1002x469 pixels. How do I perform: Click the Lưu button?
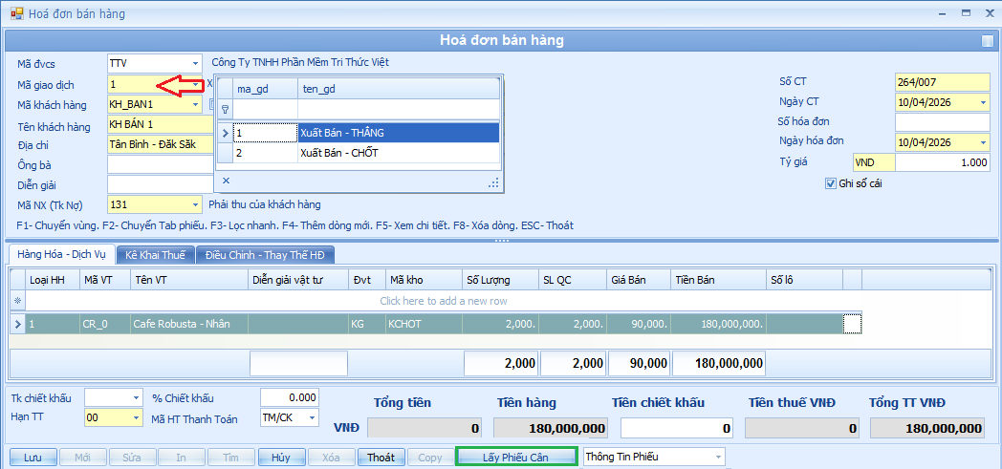click(33, 458)
